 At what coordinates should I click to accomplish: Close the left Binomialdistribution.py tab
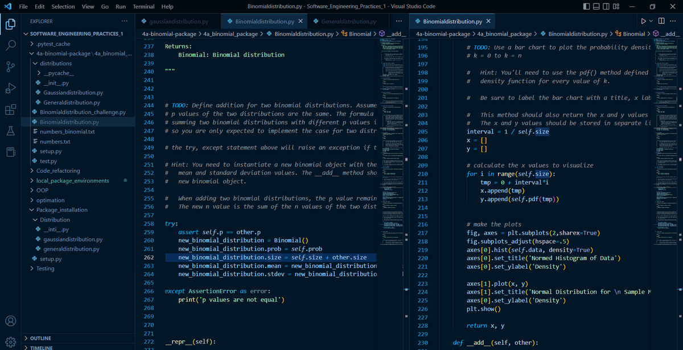[x=300, y=22]
